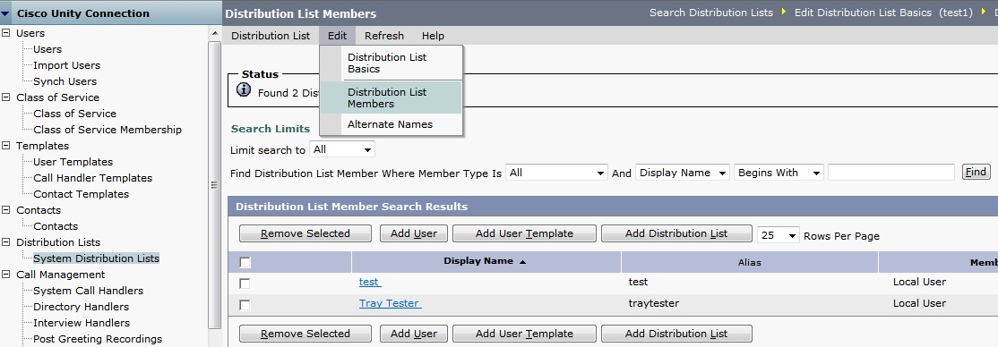Click the Edit menu
Viewport: 998px width, 347px height.
tap(338, 36)
